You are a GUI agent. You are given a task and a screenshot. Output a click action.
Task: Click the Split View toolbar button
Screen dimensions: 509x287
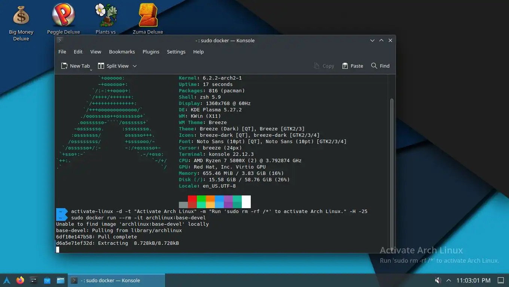click(113, 66)
